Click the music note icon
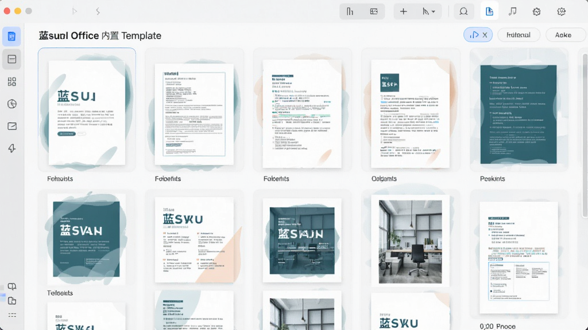588x330 pixels. coord(512,11)
